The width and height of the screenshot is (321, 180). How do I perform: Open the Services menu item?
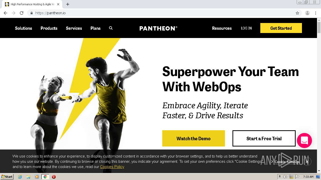point(74,28)
